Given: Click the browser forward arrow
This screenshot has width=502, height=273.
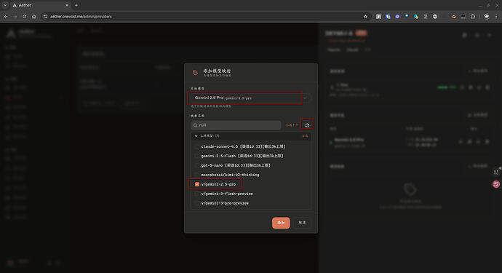Looking at the screenshot, I should [15, 16].
